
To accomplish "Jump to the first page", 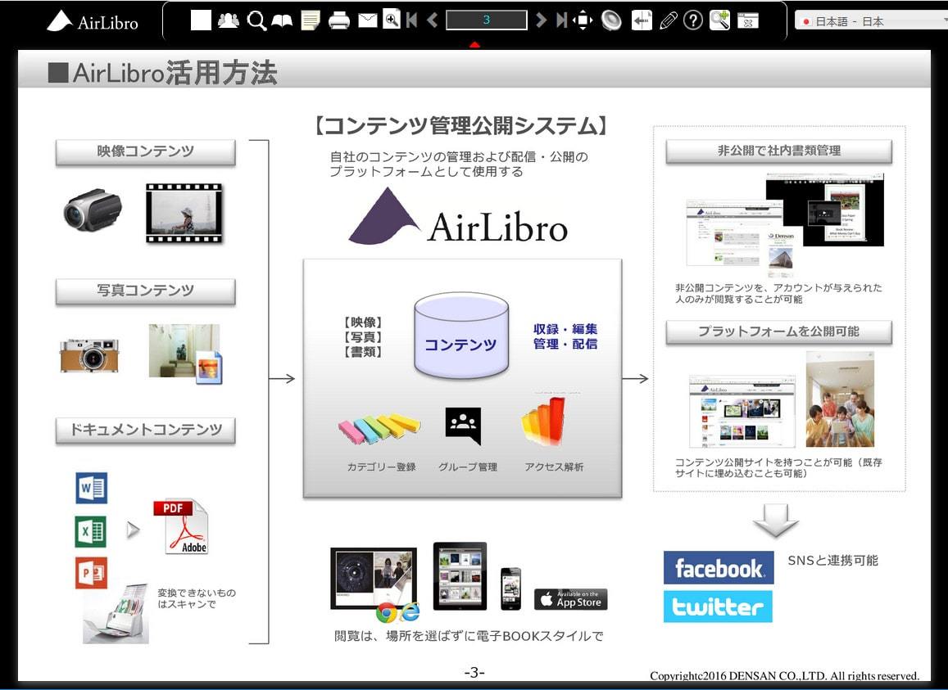I will (411, 20).
